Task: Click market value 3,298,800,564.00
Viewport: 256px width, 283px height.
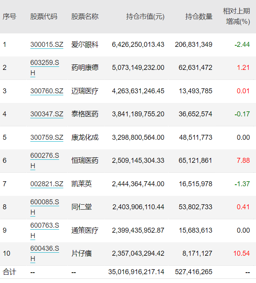Action: click(x=138, y=137)
